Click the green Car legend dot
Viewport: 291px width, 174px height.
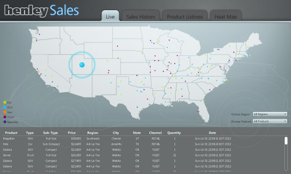[x=5, y=102]
